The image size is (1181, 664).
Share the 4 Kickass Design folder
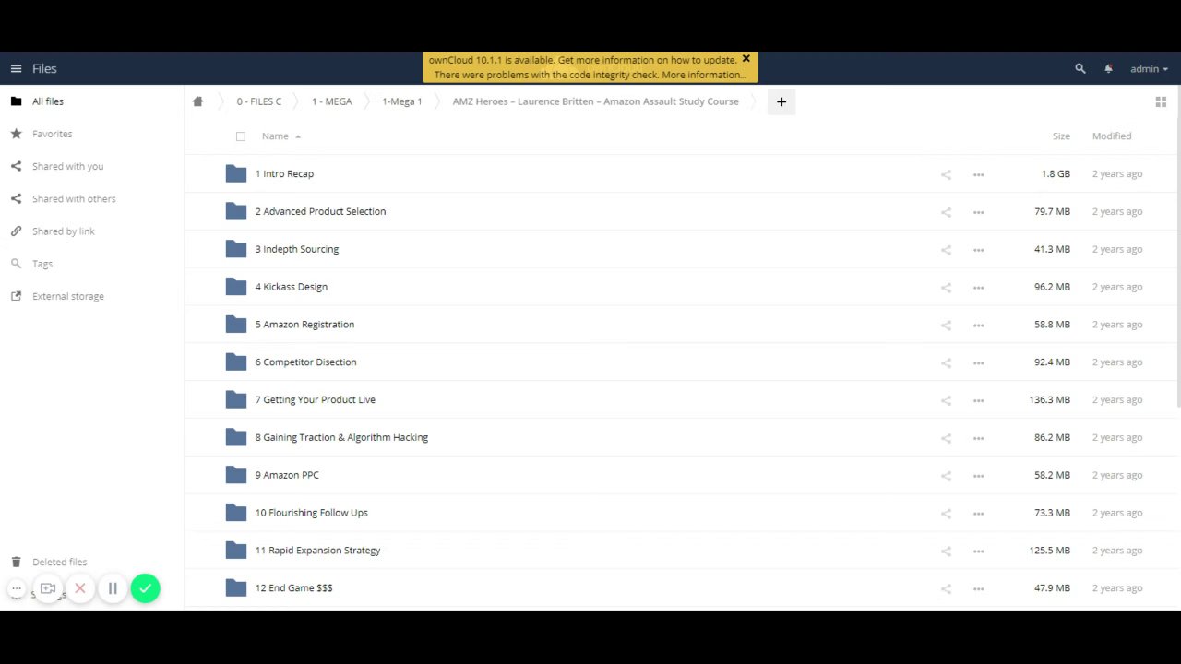(946, 288)
